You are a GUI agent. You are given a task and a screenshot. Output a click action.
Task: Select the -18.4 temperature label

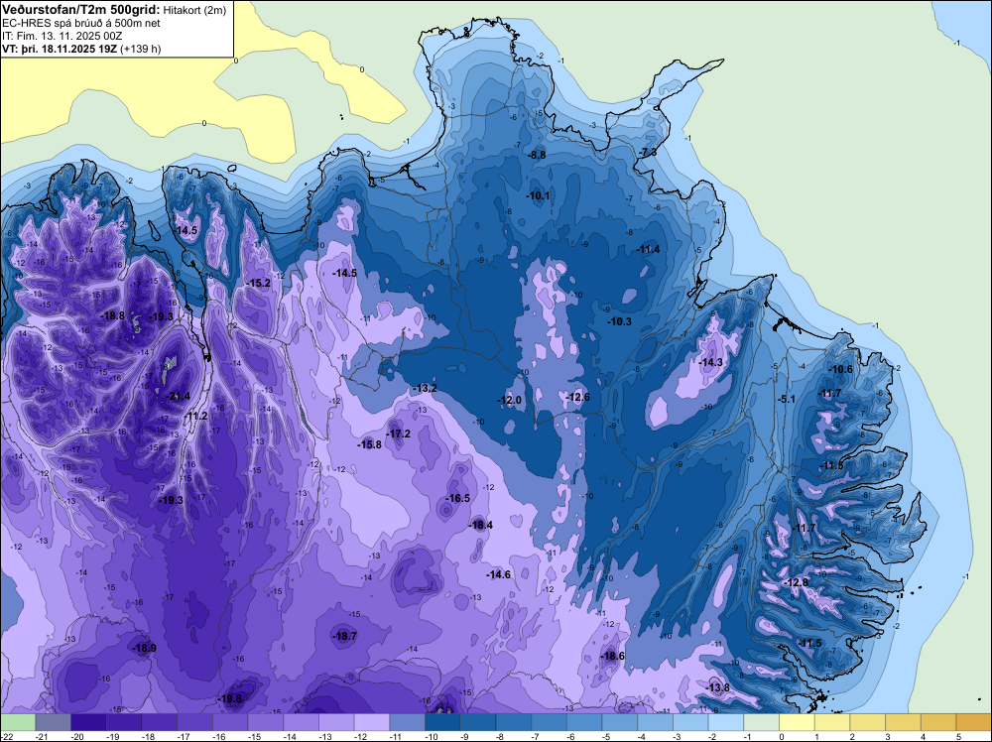(x=480, y=526)
